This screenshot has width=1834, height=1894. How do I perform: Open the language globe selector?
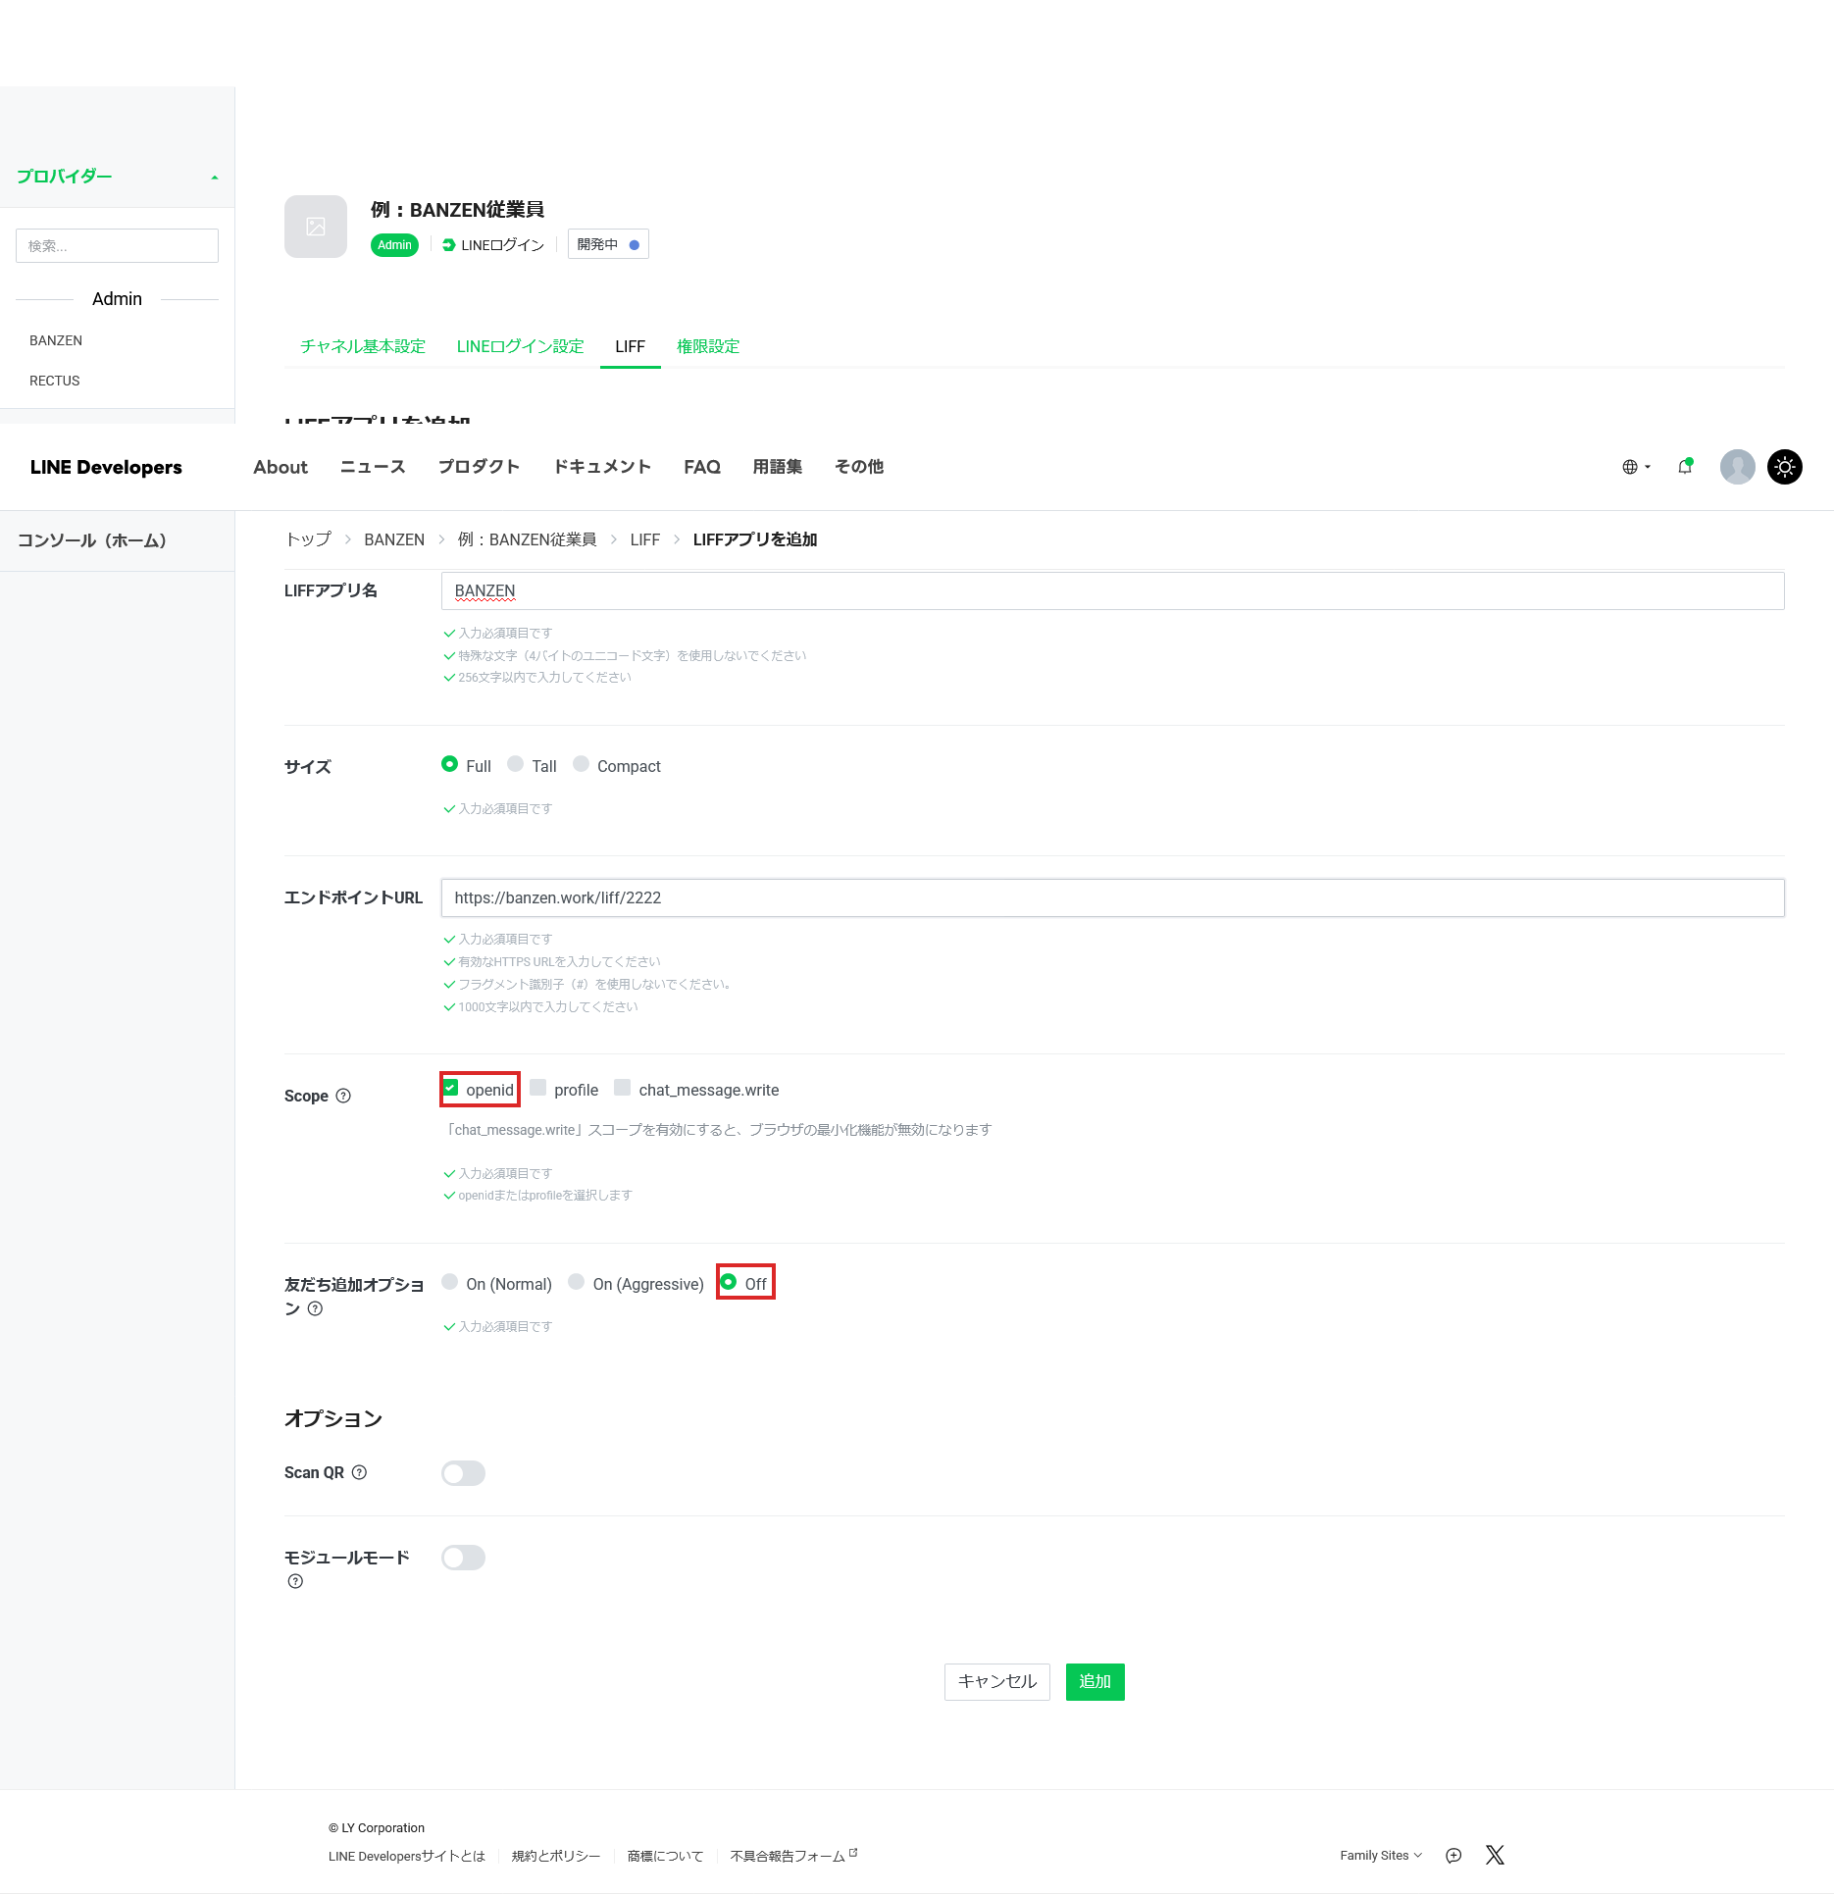(1636, 467)
